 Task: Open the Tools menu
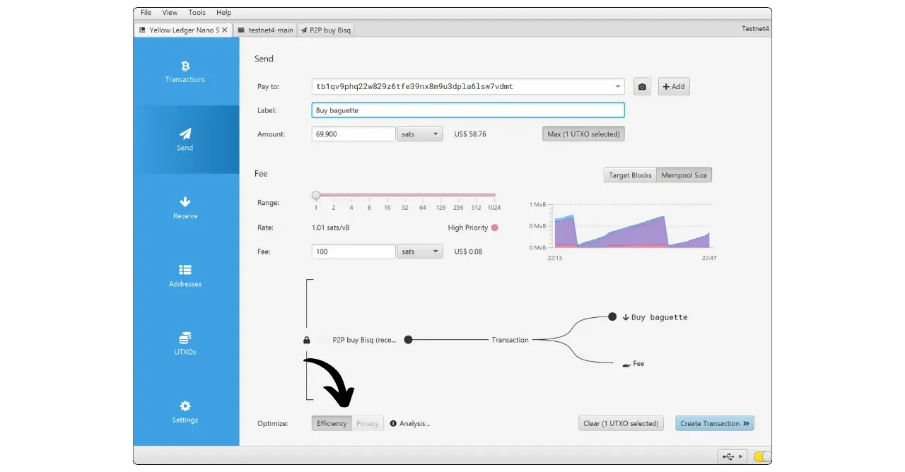(197, 13)
